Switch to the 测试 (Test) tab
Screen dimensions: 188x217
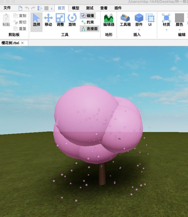90,8
